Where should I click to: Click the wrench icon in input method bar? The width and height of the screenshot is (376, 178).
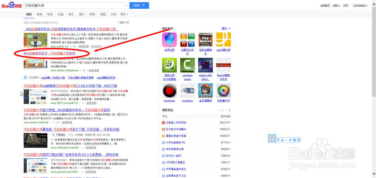click(290, 140)
